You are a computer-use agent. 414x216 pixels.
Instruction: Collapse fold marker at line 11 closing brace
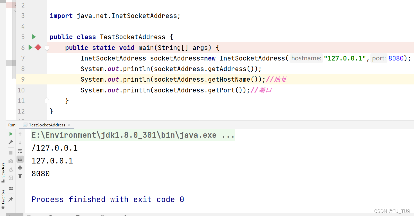pyautogui.click(x=47, y=101)
